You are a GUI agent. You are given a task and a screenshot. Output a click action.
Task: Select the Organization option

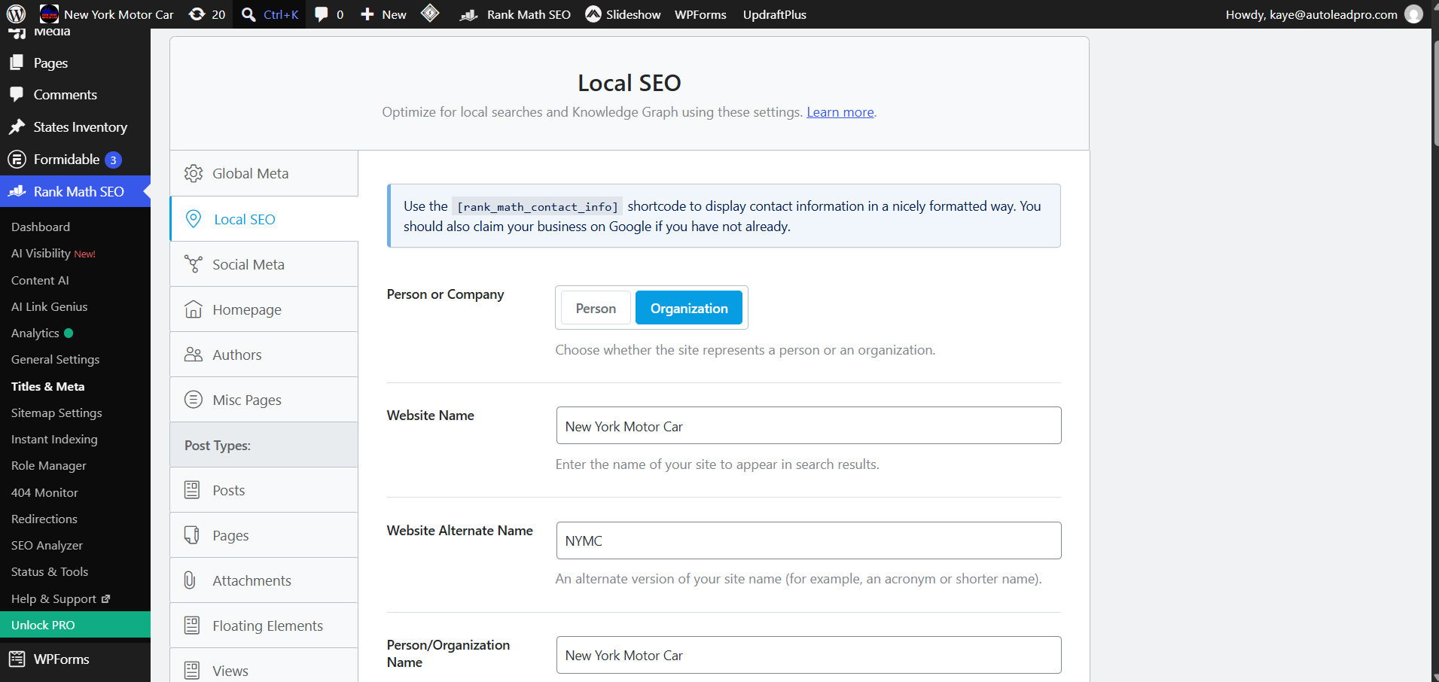(689, 308)
